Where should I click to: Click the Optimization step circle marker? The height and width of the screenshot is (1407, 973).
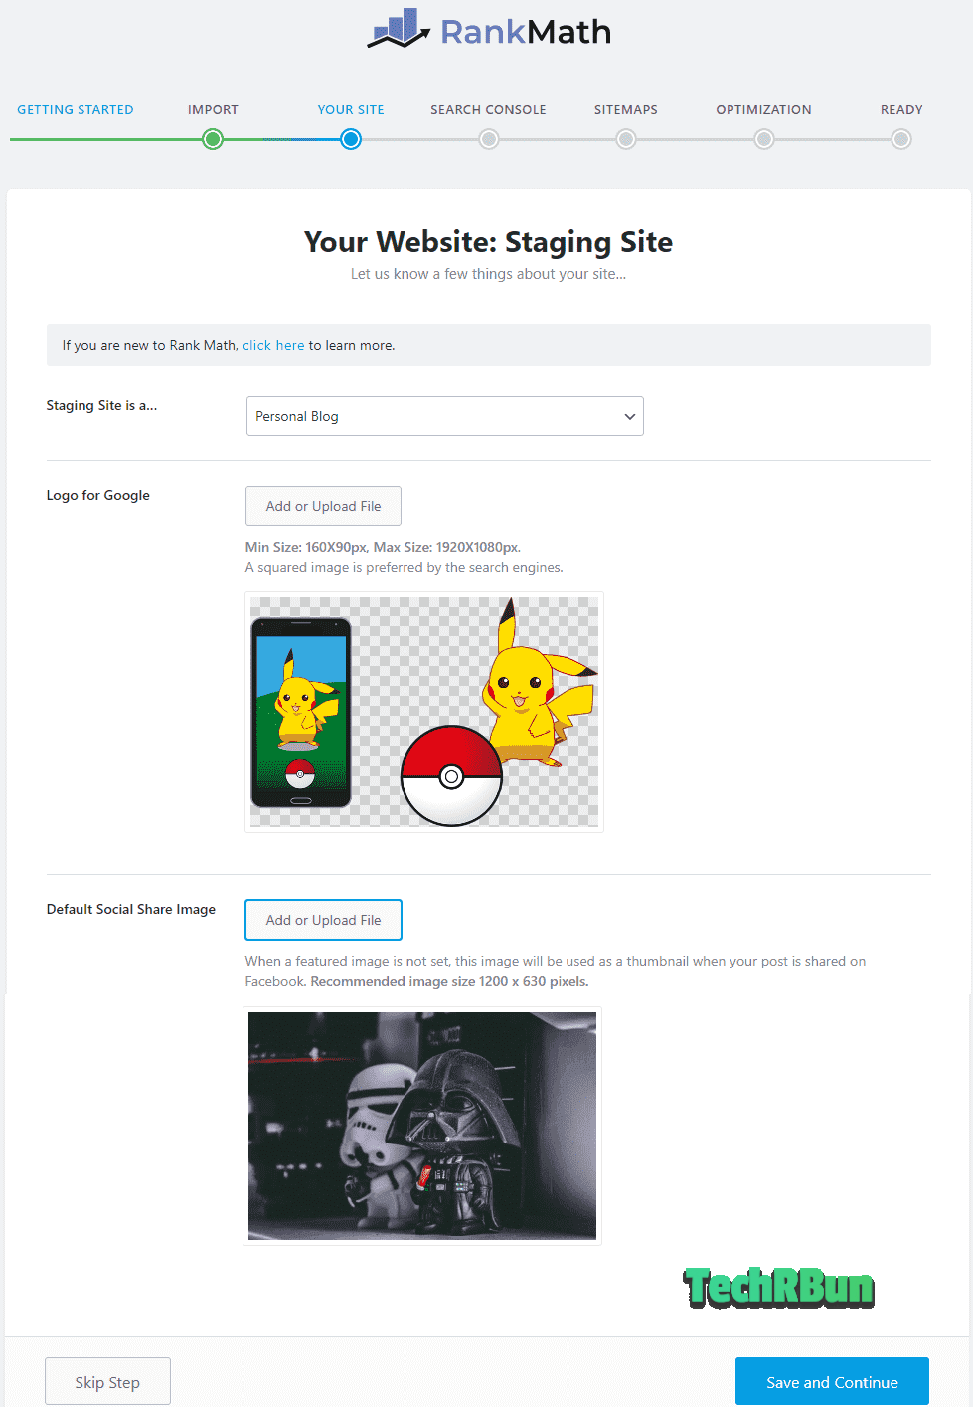point(763,139)
